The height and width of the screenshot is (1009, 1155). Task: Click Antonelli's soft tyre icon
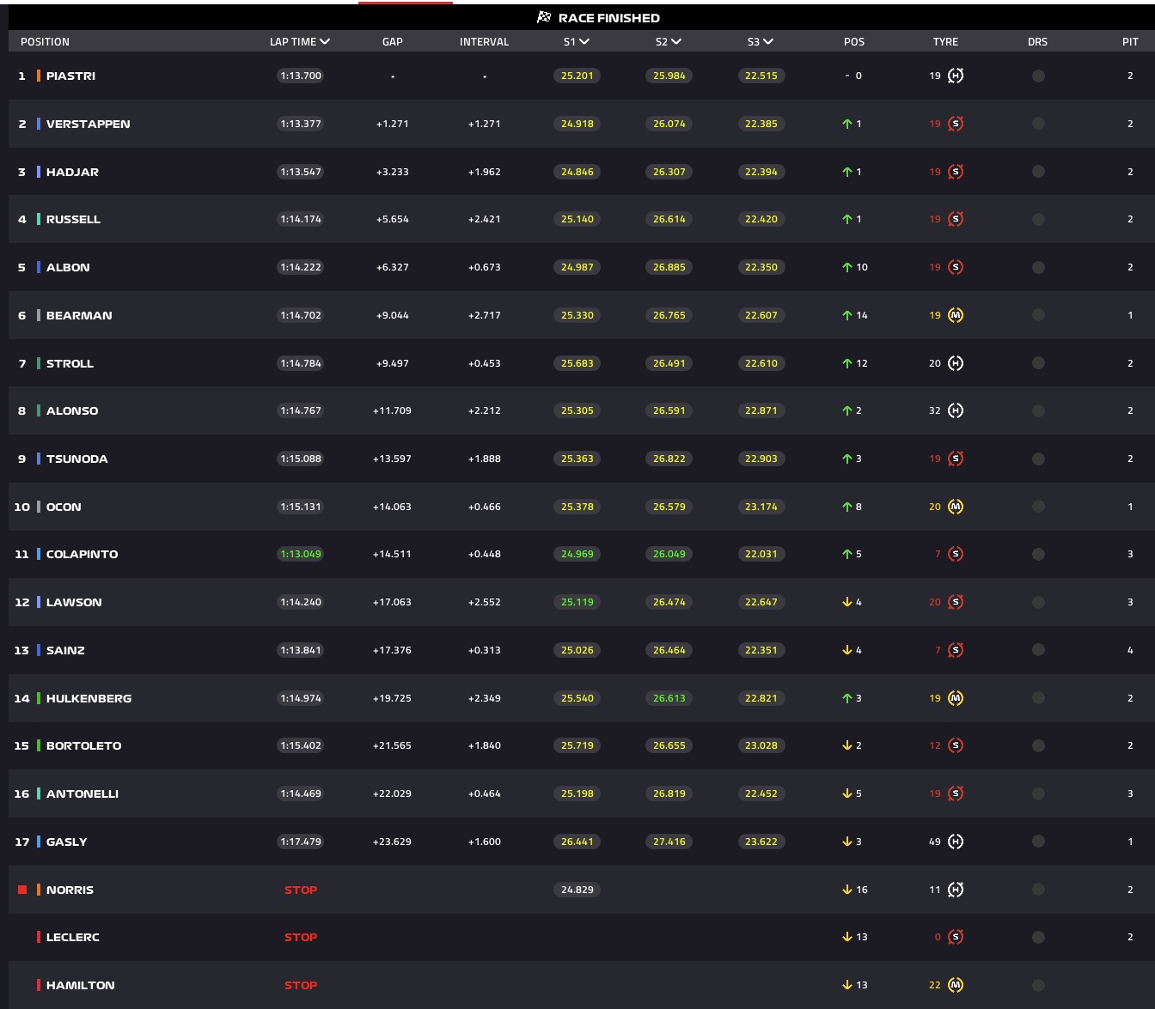coord(955,793)
